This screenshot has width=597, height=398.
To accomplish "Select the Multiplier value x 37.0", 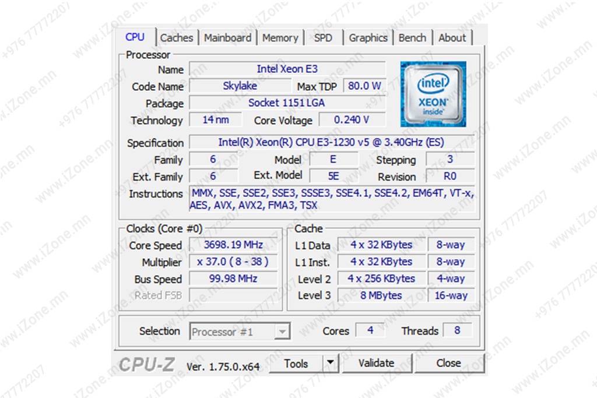I will (233, 262).
